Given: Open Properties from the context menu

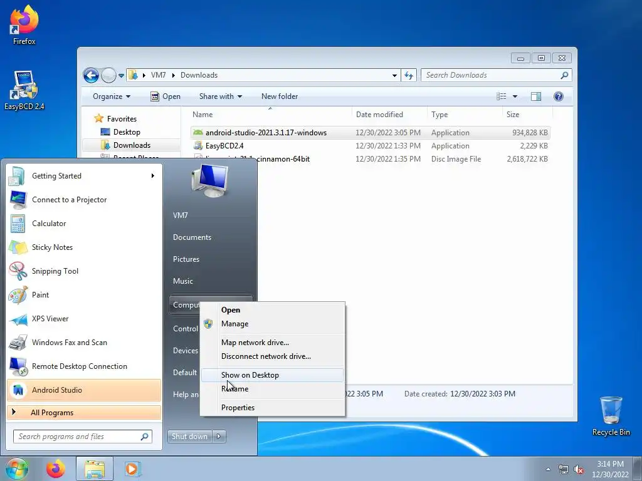Looking at the screenshot, I should pyautogui.click(x=273, y=408).
